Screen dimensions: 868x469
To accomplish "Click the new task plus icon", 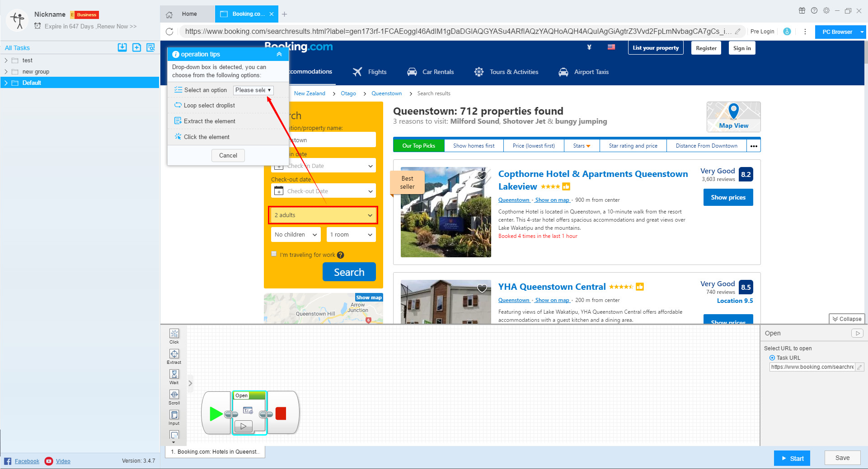I will pyautogui.click(x=136, y=47).
